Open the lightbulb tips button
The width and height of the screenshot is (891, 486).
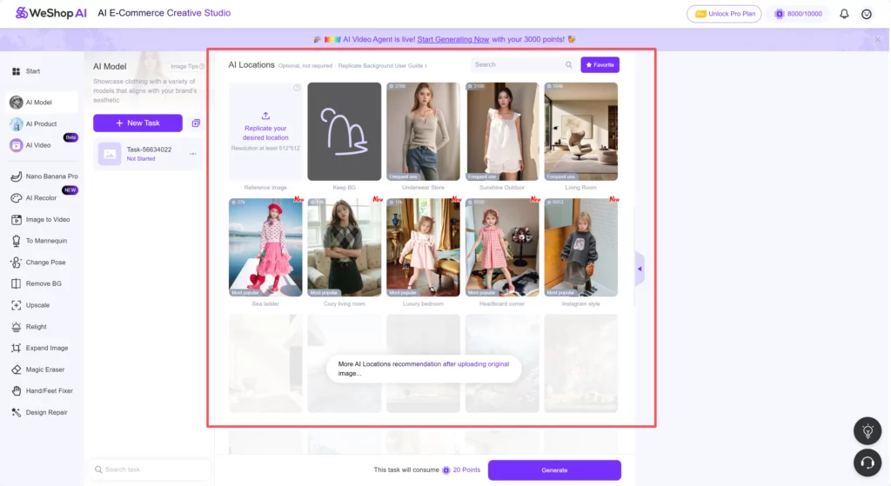point(868,431)
